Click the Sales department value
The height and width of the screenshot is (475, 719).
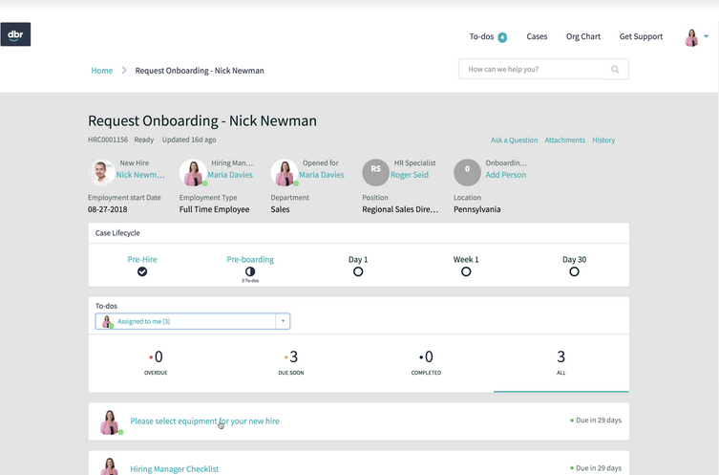(280, 209)
